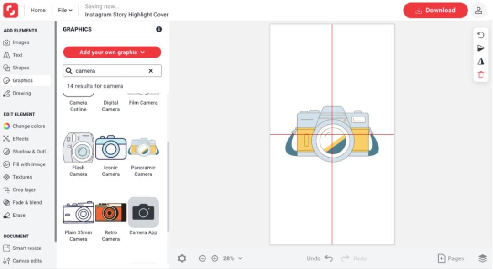The height and width of the screenshot is (269, 493).
Task: Delete the element with the red trash icon
Action: tap(481, 74)
